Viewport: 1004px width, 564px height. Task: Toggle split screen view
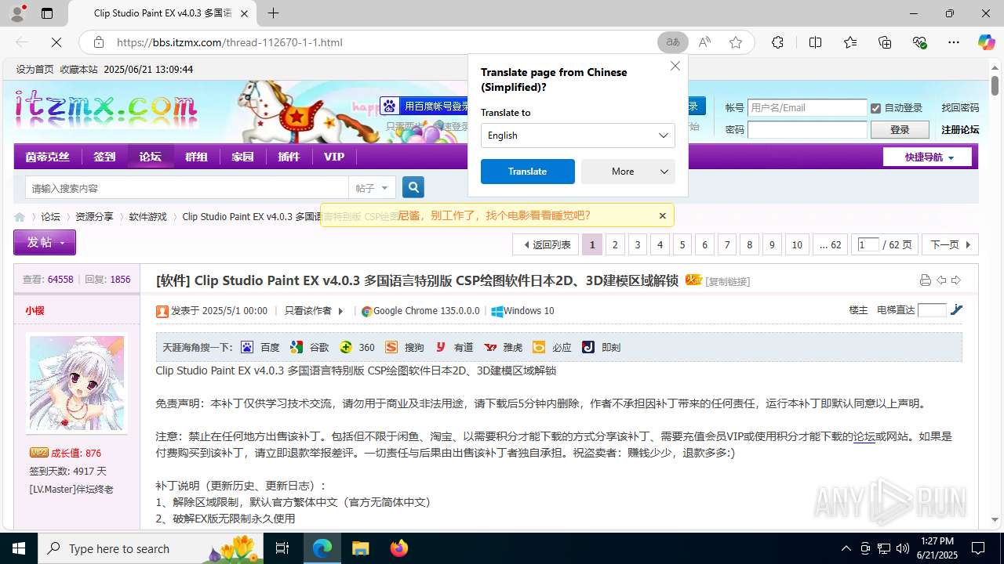pos(815,42)
